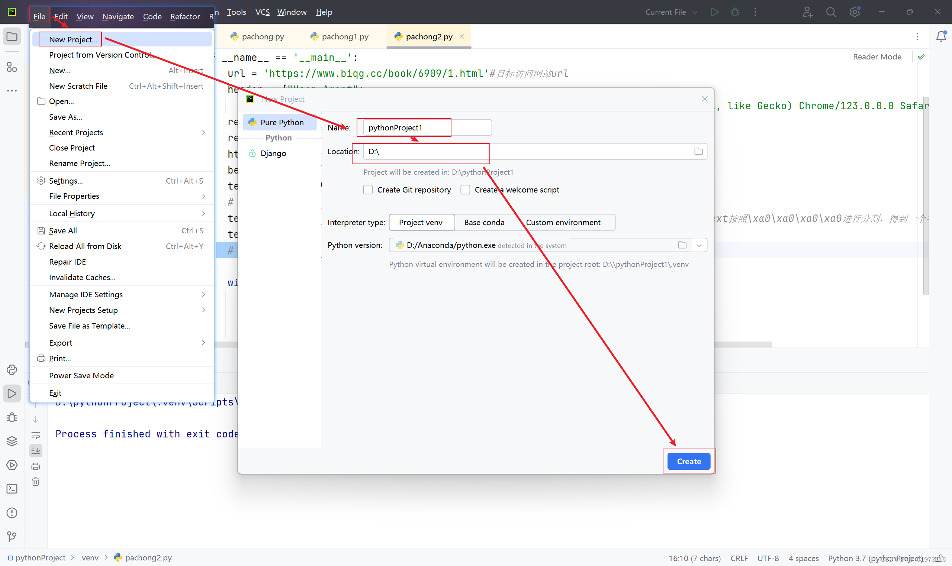Click the Search Everywhere magnifier icon
Image resolution: width=952 pixels, height=566 pixels.
tap(831, 12)
